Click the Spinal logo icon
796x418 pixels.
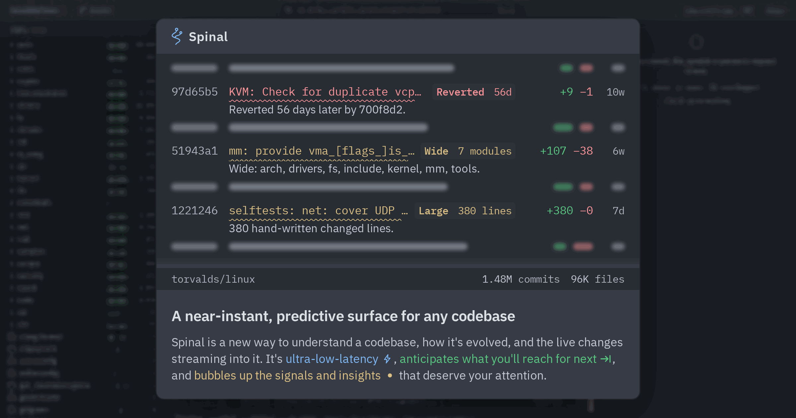(x=177, y=36)
